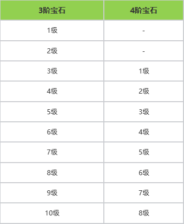Select the 5级 cell under 3阶宝石
184x224 pixels.
tap(52, 112)
